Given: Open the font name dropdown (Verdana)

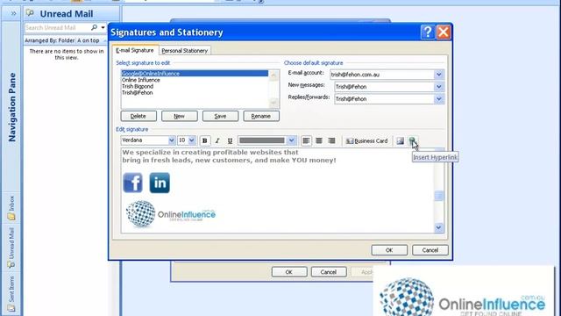Looking at the screenshot, I should click(x=172, y=140).
